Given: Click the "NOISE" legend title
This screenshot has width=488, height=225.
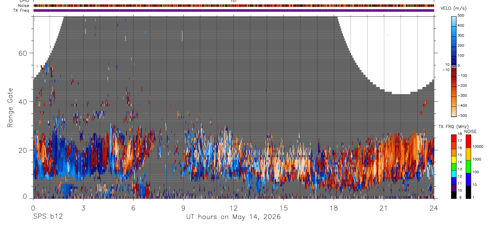Looking at the screenshot, I should [x=471, y=131].
